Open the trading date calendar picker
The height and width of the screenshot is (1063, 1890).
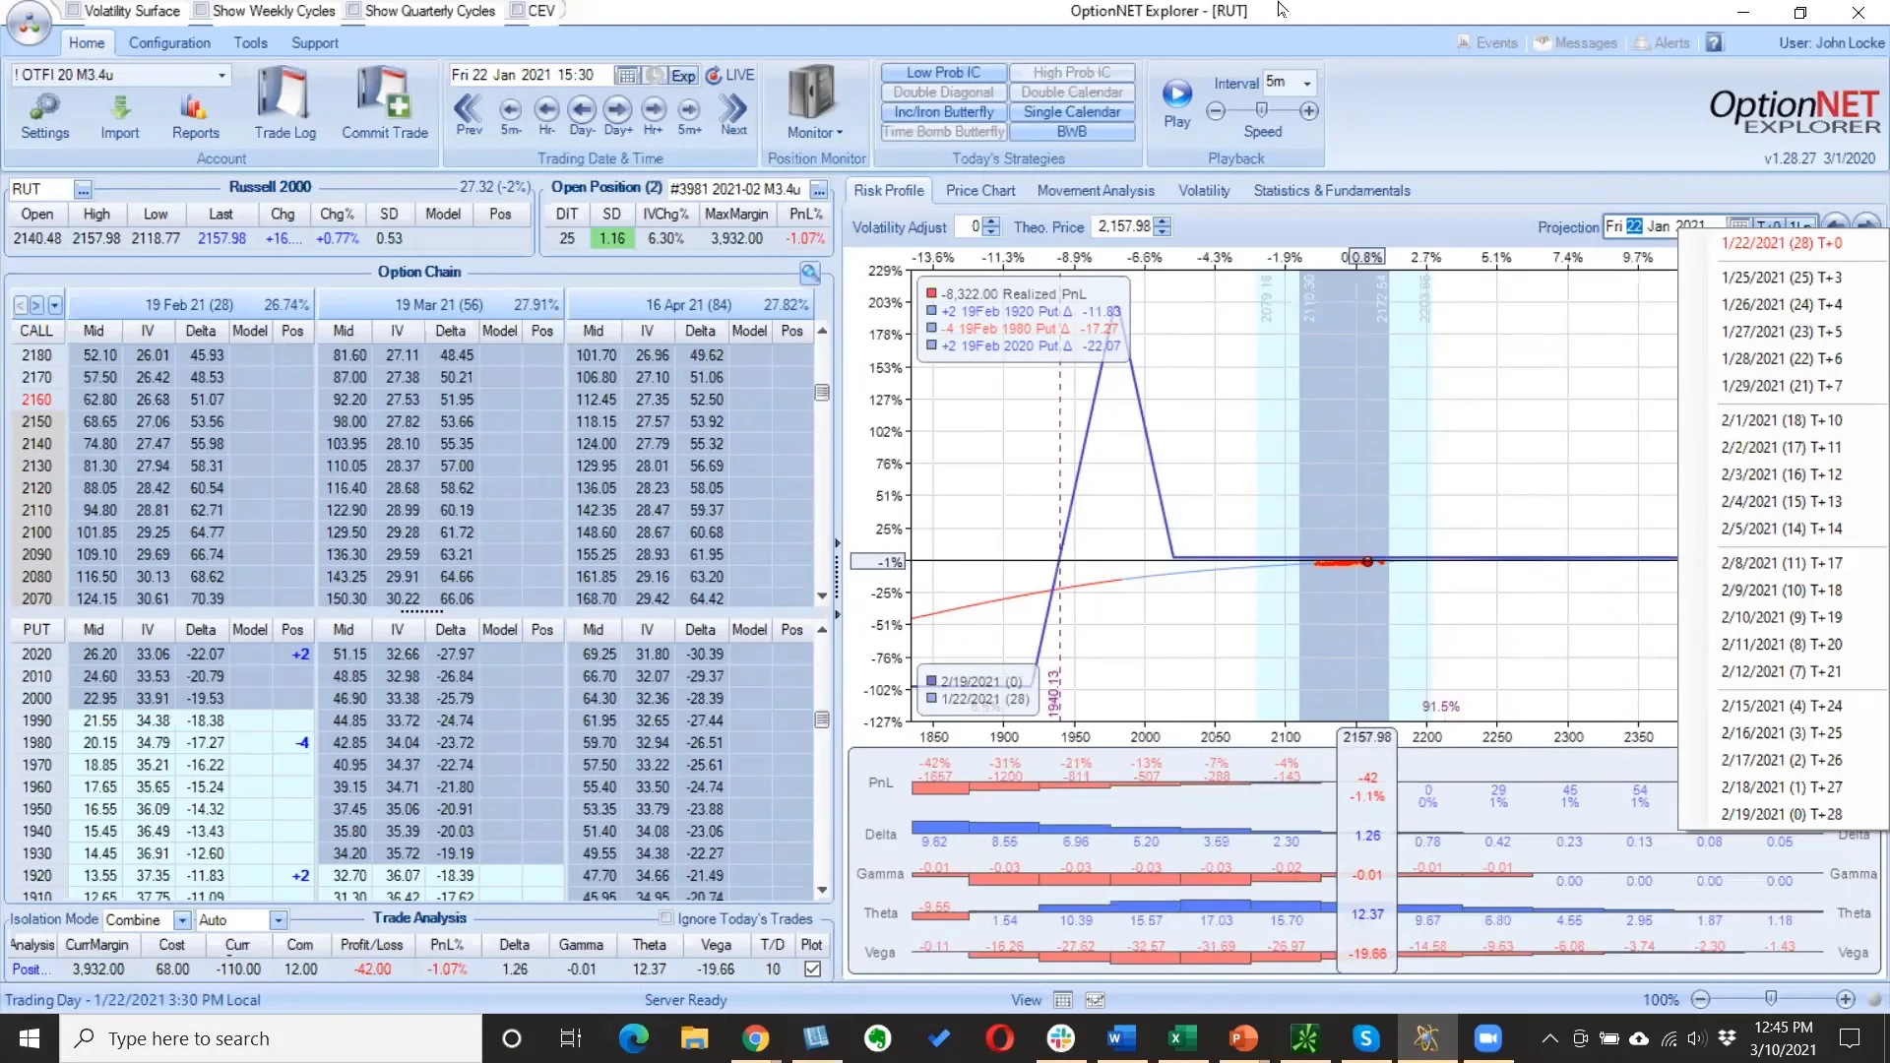pyautogui.click(x=626, y=76)
